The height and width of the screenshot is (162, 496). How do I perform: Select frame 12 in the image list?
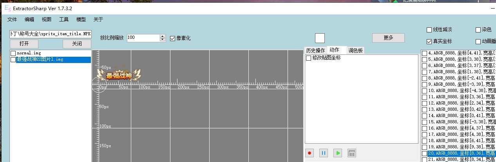pos(424,103)
